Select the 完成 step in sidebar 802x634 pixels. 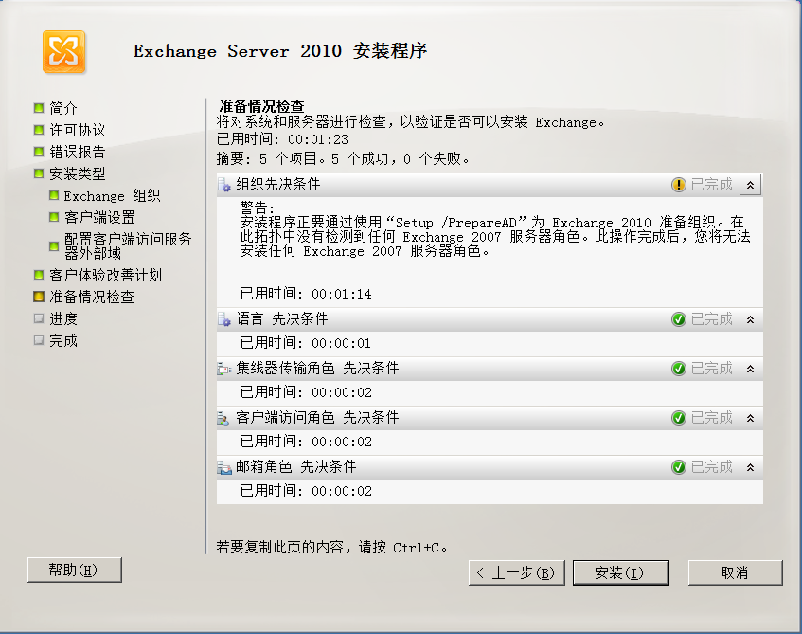(63, 340)
